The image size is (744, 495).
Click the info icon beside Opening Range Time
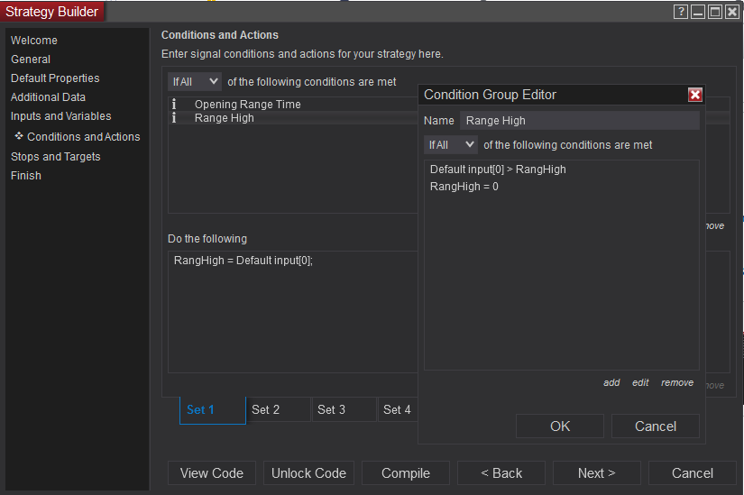click(174, 105)
